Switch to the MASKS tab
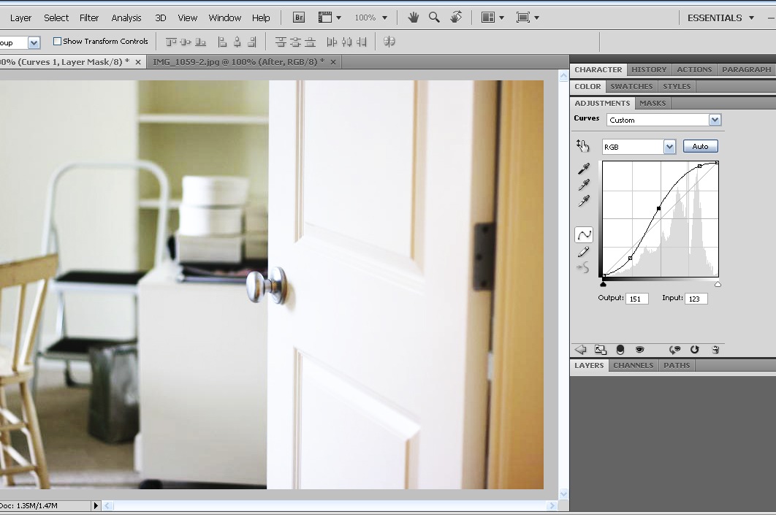 click(653, 104)
